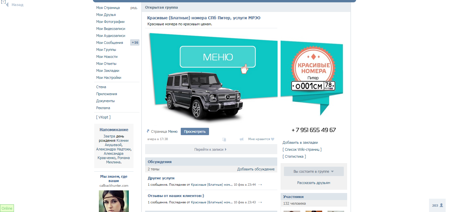Click the ред. edit link
This screenshot has width=449, height=212.
tap(134, 8)
